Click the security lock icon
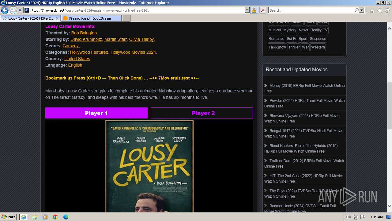Image resolution: width=392 pixels, height=221 pixels. (254, 10)
